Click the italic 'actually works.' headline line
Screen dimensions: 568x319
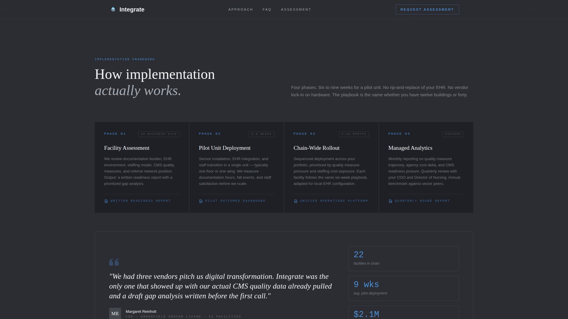pos(138,91)
